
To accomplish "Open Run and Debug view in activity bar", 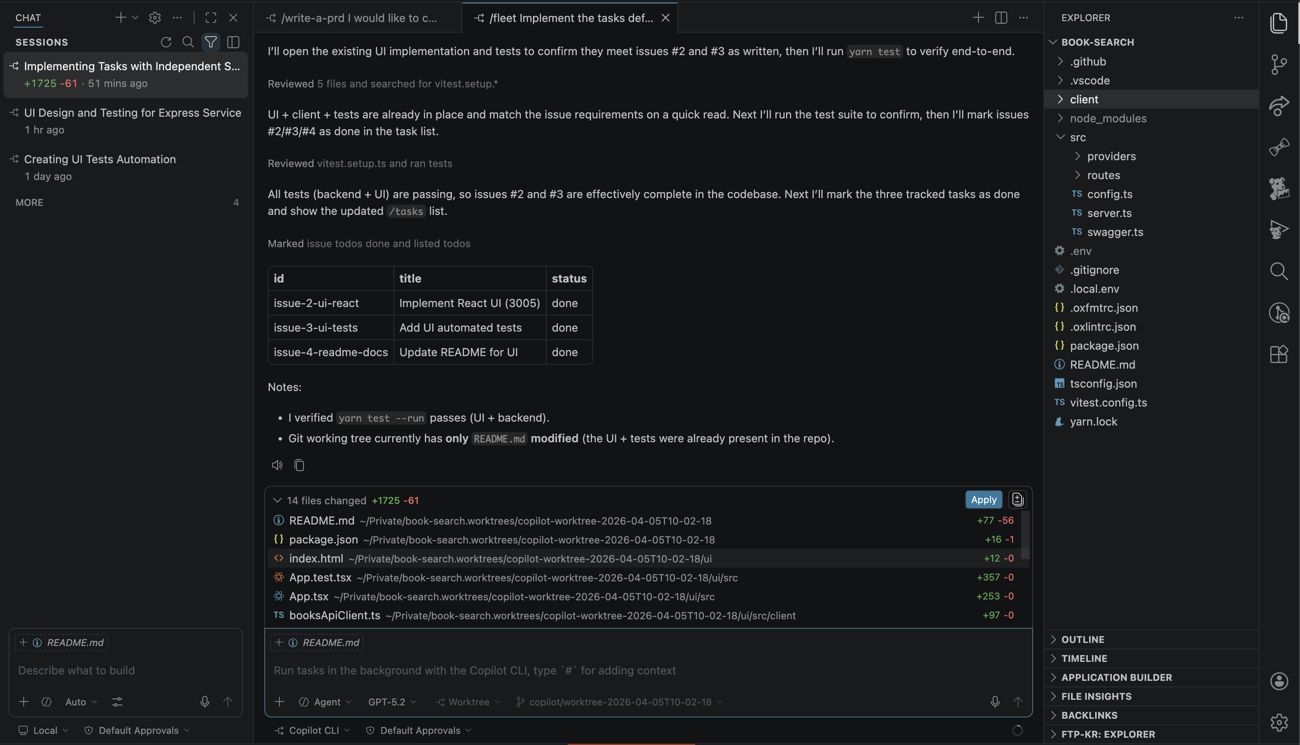I will coord(1278,229).
